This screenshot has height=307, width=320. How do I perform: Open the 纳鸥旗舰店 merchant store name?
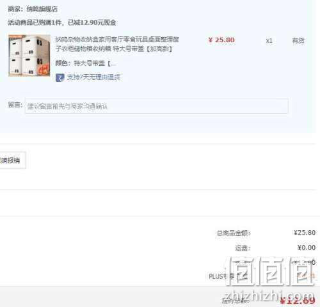pos(42,9)
